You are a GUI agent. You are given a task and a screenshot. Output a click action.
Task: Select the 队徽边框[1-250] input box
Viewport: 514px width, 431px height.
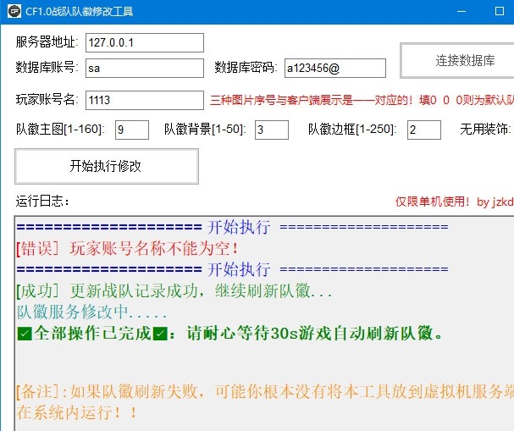(x=424, y=130)
